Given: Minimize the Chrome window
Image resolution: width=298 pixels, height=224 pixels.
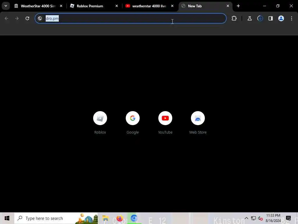Looking at the screenshot, I should pos(265,6).
